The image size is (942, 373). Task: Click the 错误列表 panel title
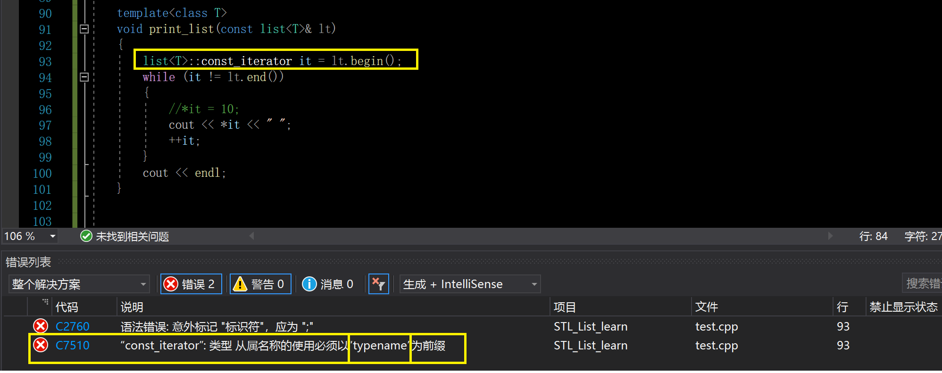click(28, 262)
